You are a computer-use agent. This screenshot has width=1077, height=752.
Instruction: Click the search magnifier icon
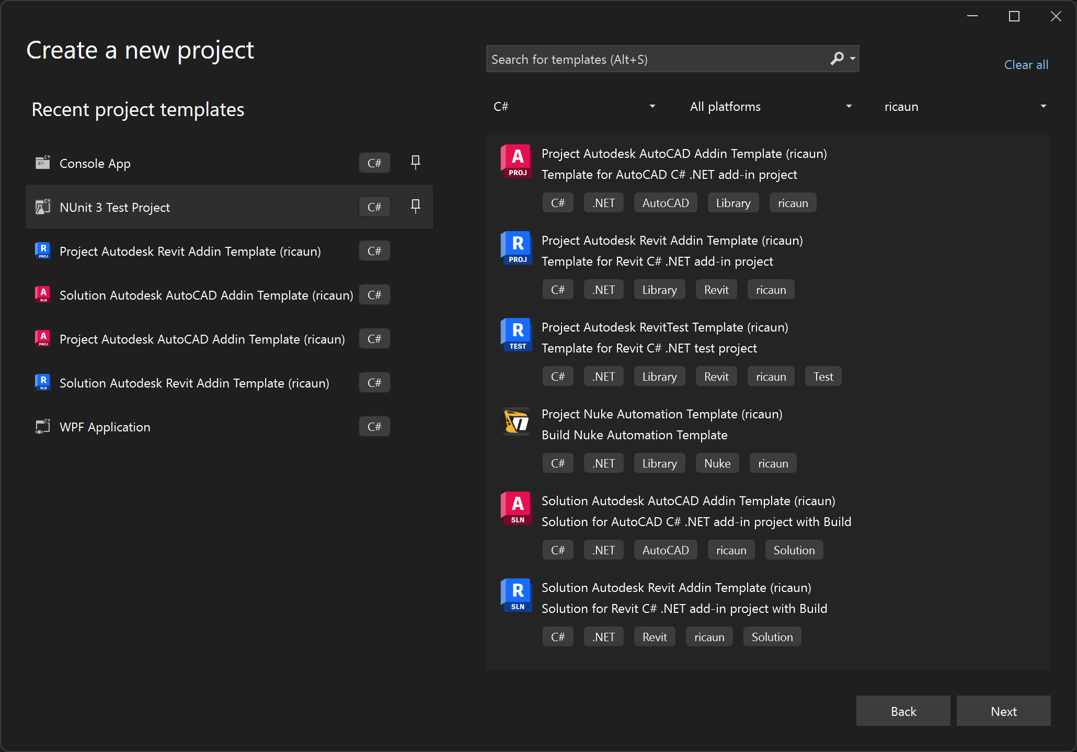point(837,59)
